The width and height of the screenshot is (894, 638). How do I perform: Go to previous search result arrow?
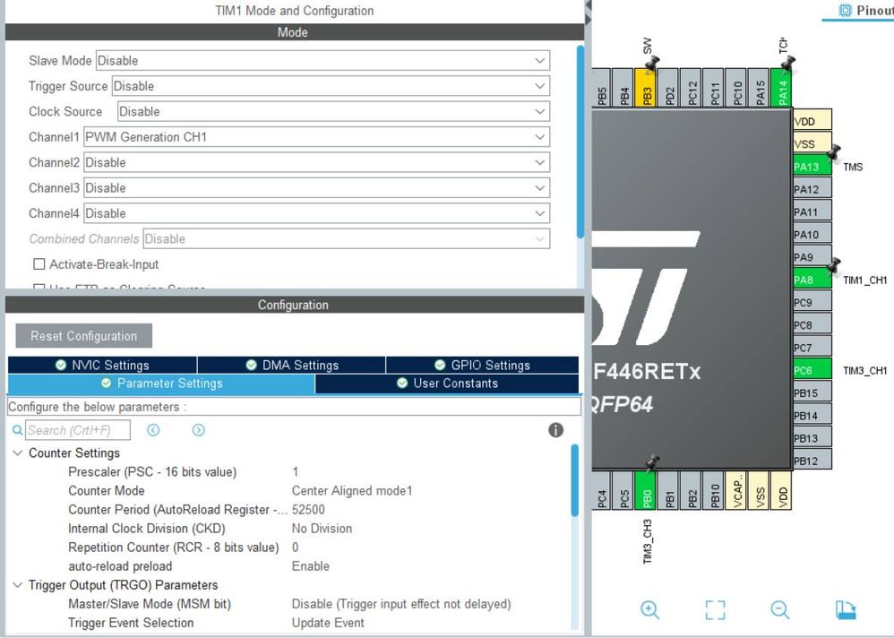(x=153, y=430)
